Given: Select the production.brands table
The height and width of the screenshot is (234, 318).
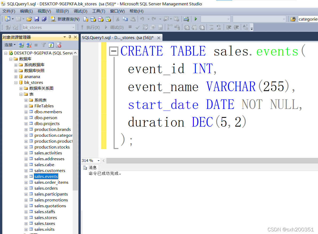Looking at the screenshot, I should point(53,129).
